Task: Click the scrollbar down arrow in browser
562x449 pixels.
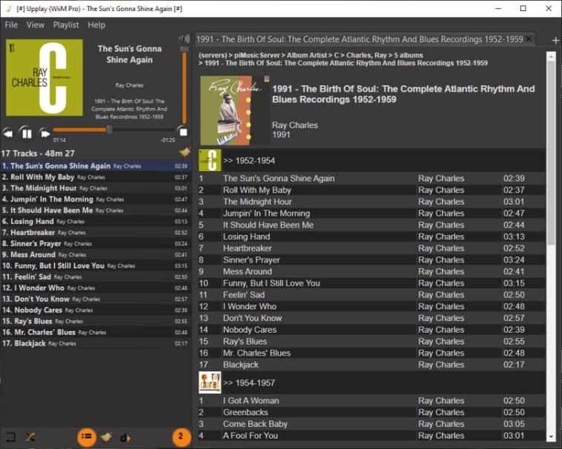Action: pos(551,437)
